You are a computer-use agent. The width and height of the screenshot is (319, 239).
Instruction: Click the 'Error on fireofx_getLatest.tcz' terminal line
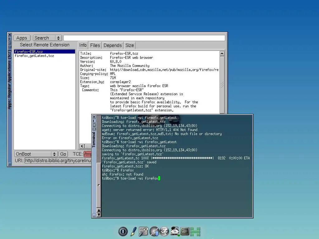coord(130,138)
